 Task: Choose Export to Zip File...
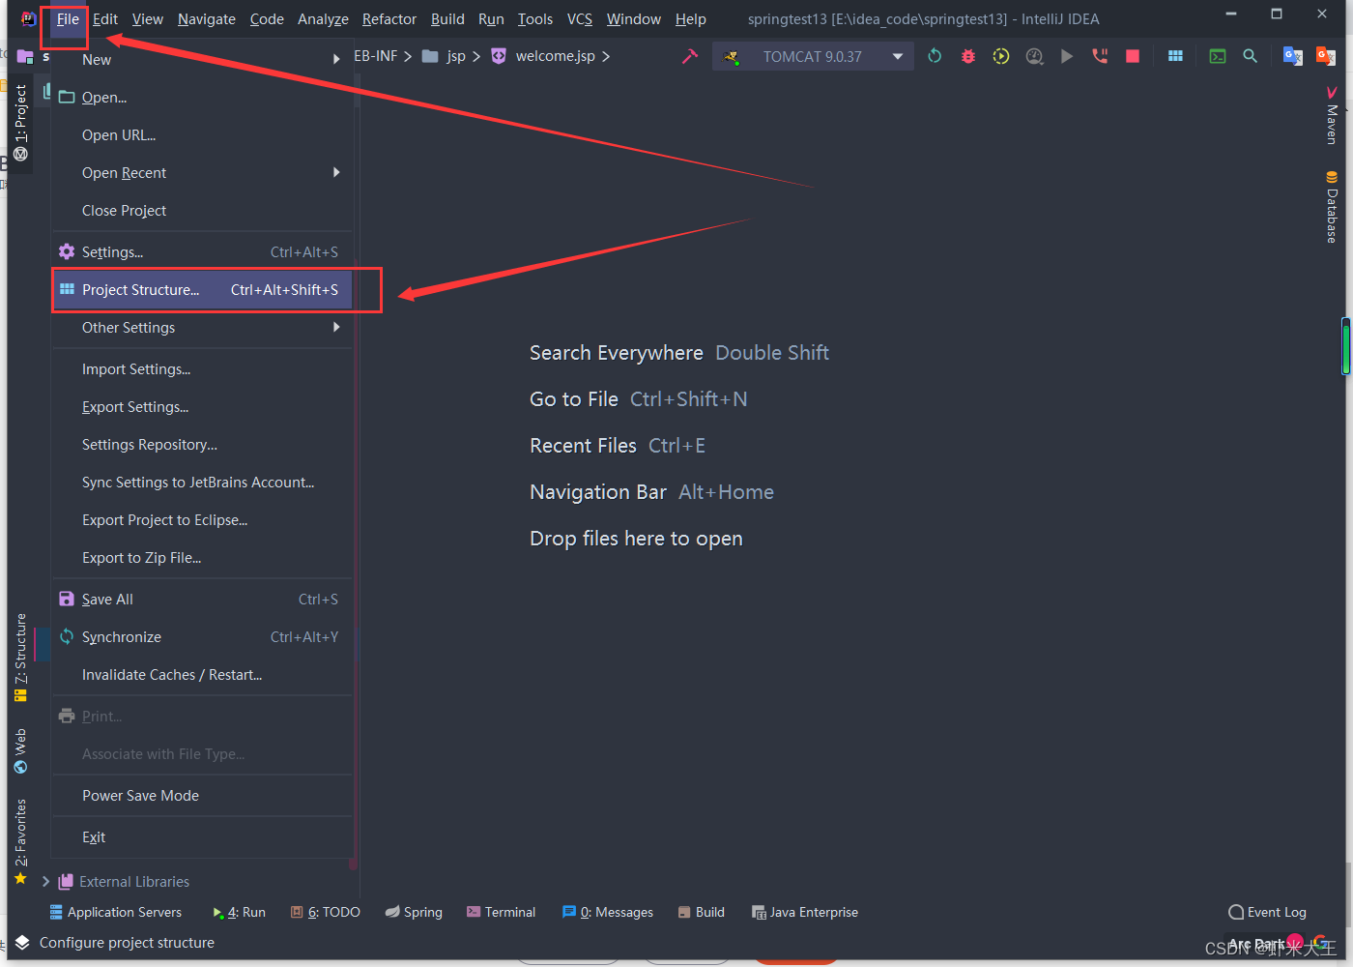(x=203, y=558)
